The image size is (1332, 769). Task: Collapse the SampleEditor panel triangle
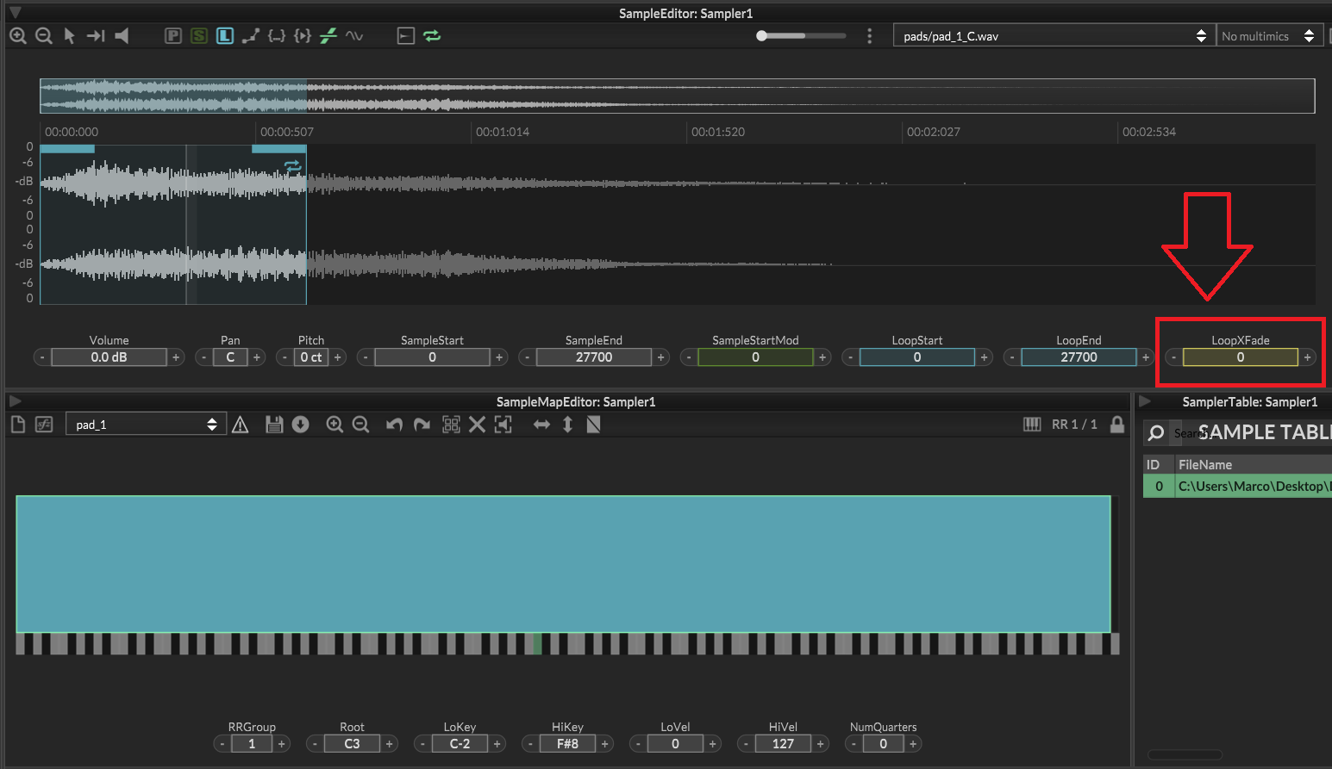[x=15, y=12]
